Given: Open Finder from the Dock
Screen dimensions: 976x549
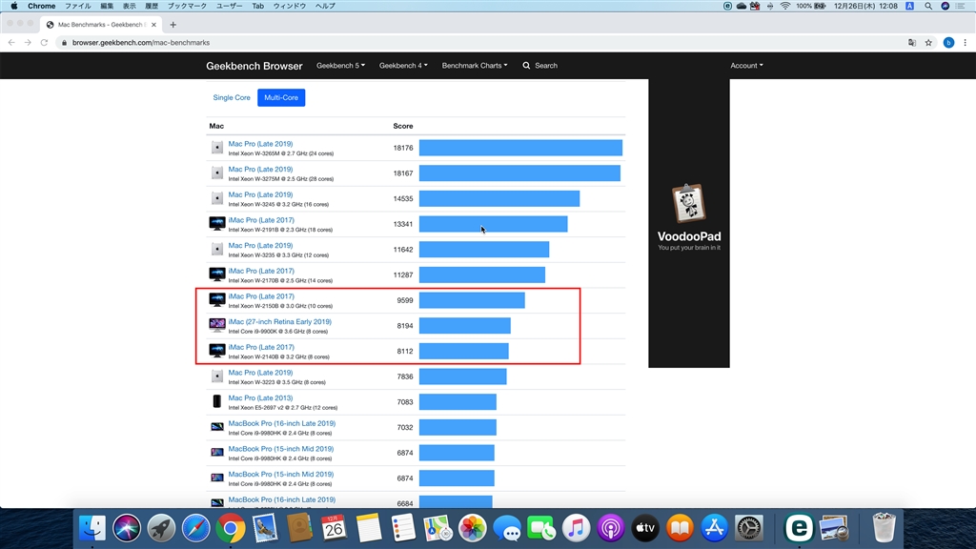Looking at the screenshot, I should tap(92, 528).
